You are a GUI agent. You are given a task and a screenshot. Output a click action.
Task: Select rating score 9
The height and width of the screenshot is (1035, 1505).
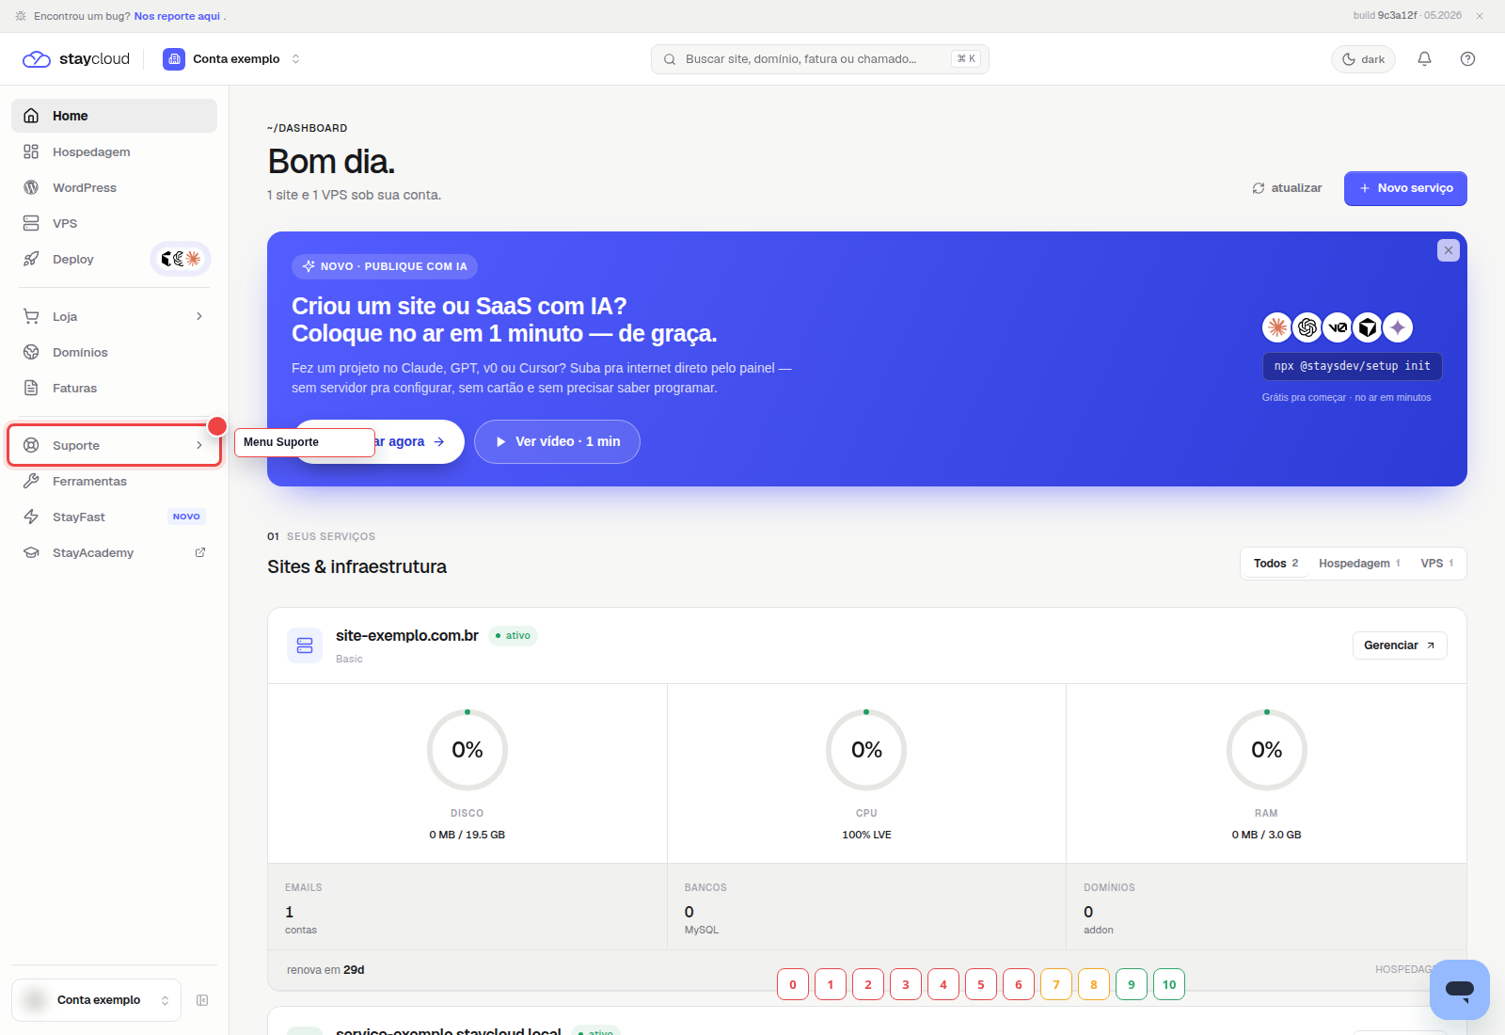(1132, 984)
